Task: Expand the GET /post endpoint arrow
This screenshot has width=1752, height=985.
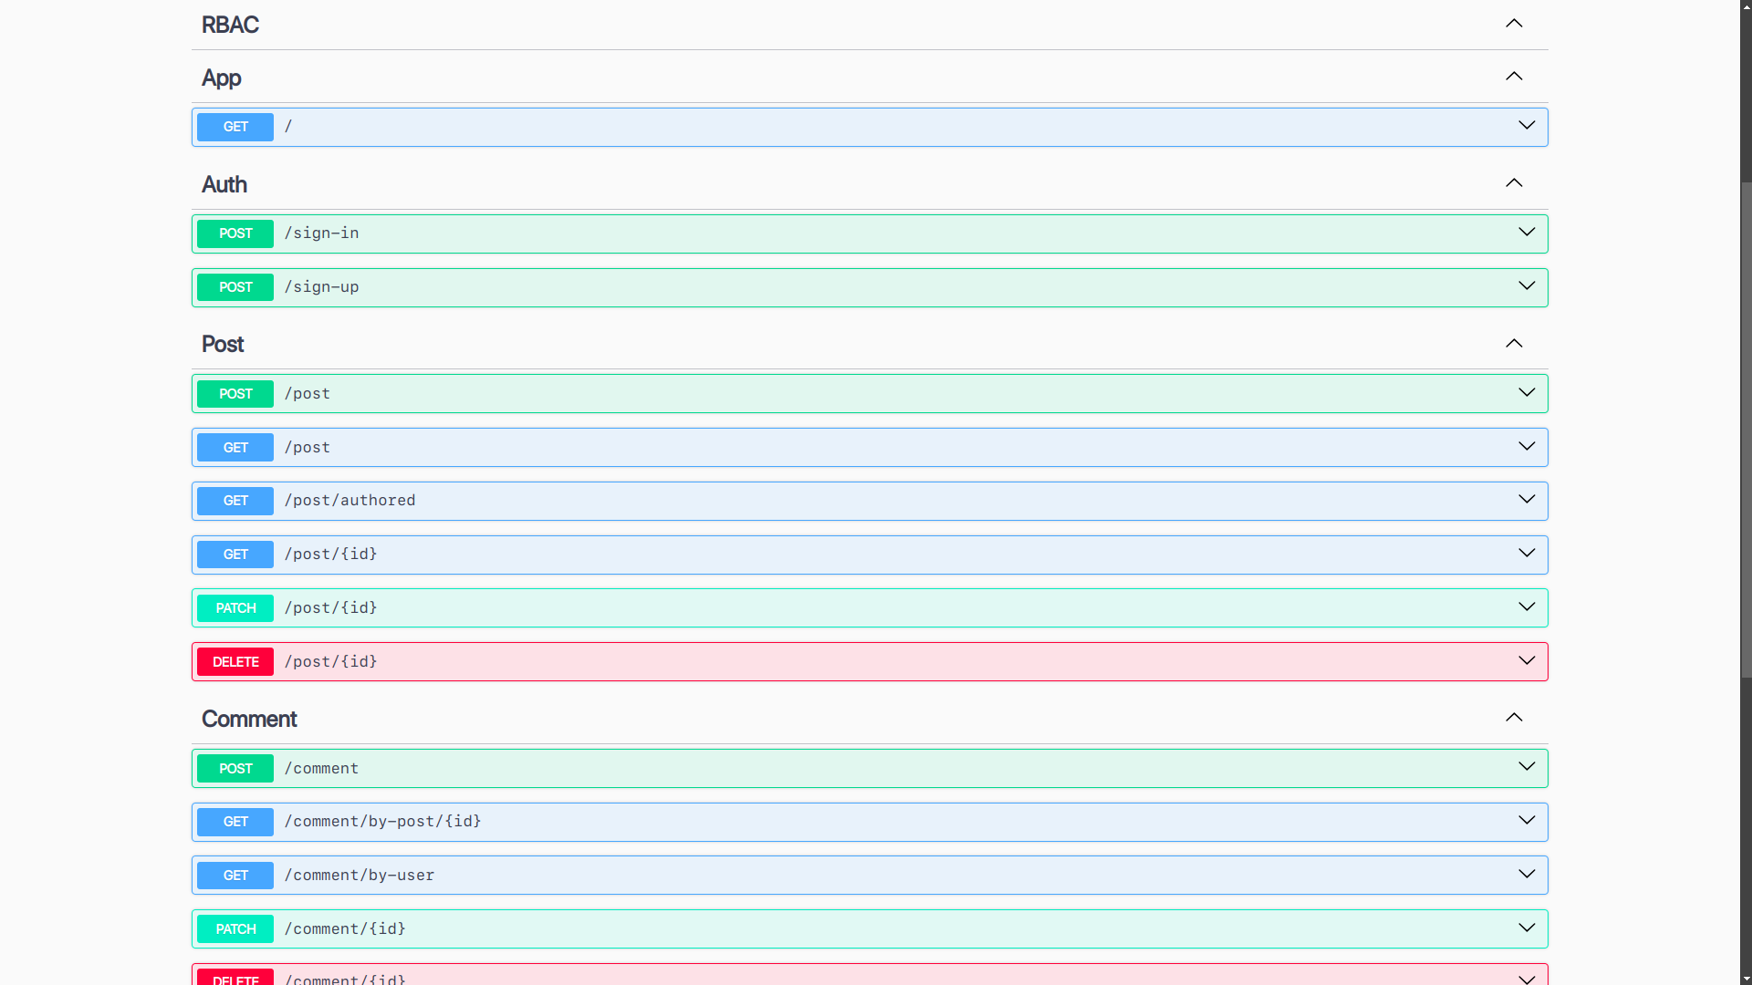Action: click(x=1527, y=447)
